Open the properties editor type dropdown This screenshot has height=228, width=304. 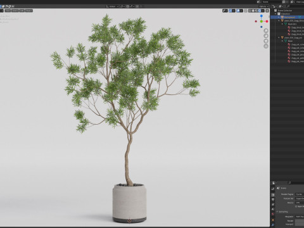[274, 183]
